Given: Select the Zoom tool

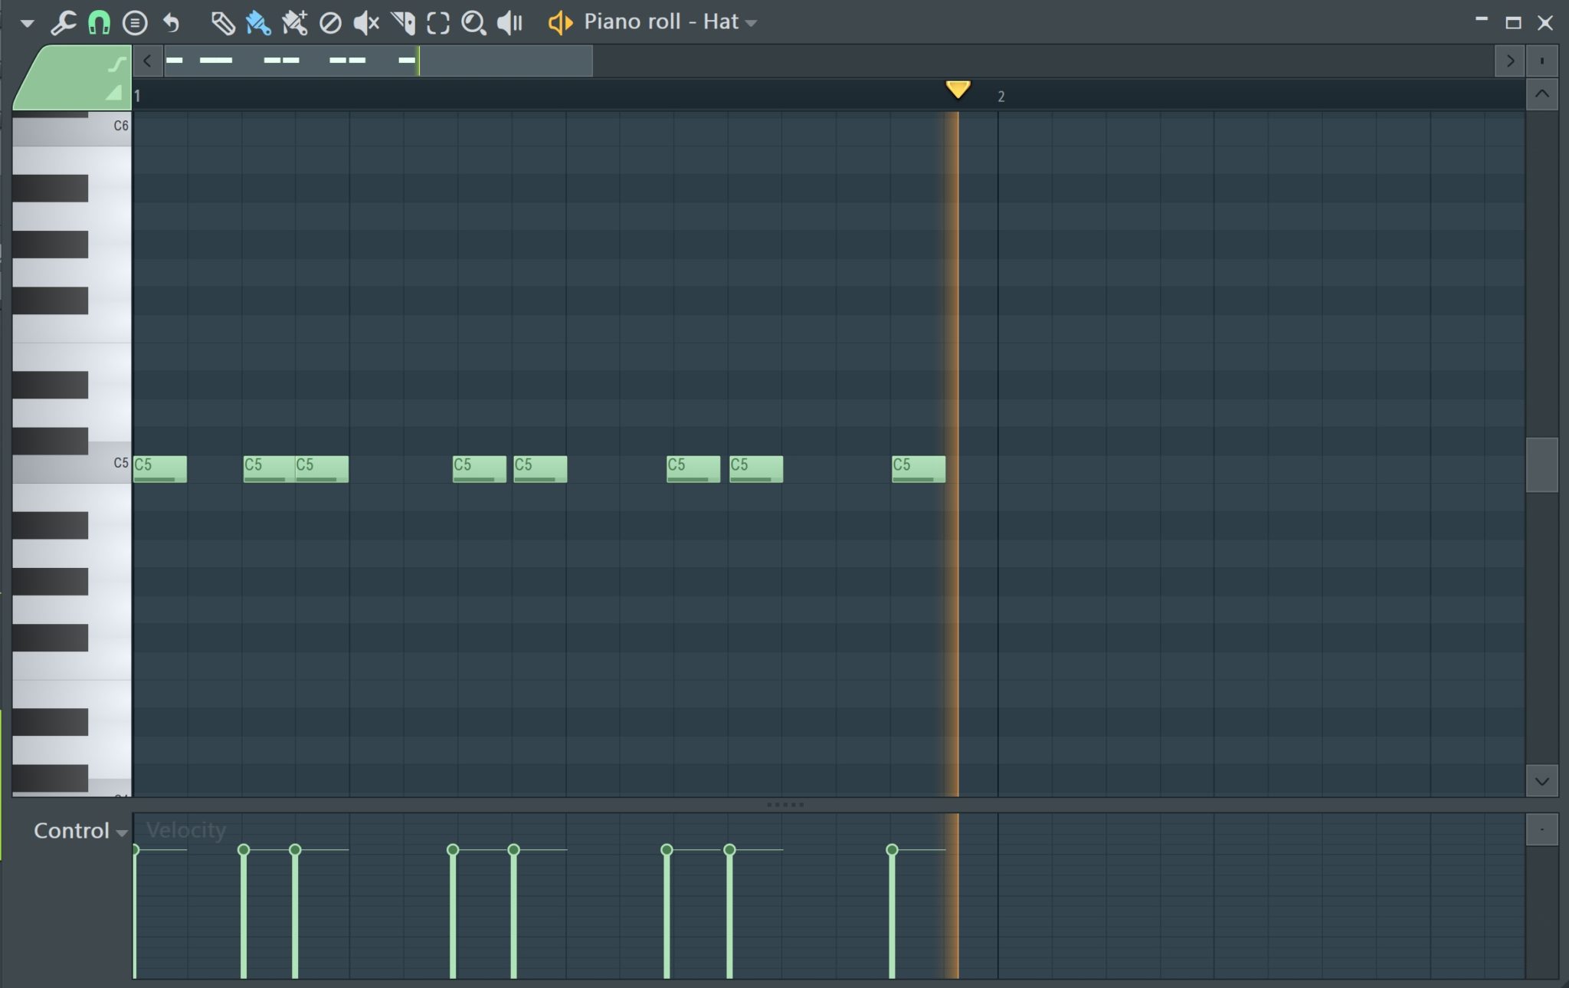Looking at the screenshot, I should tap(473, 22).
